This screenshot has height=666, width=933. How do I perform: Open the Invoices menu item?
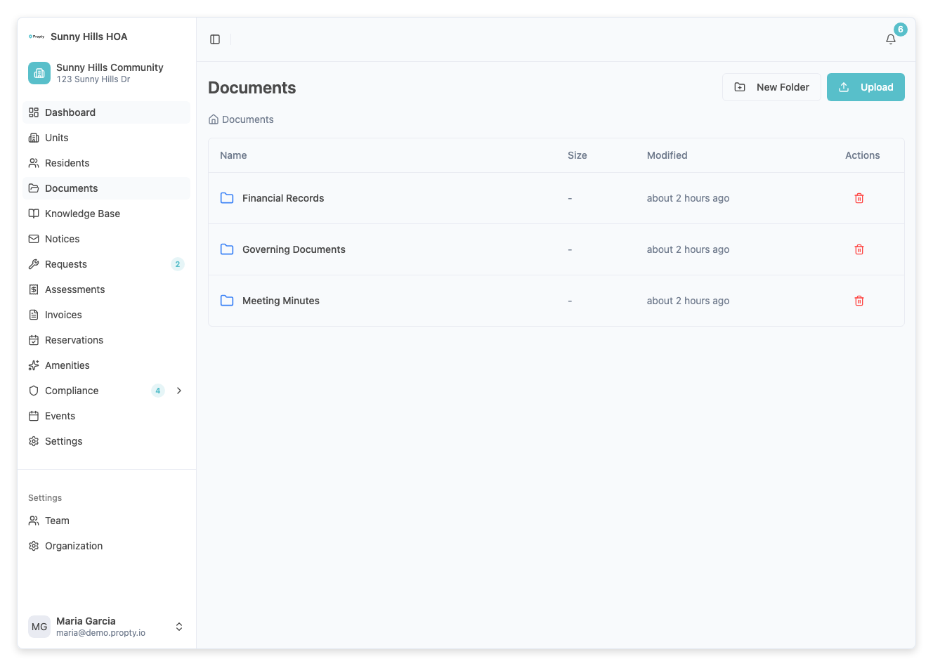[63, 315]
